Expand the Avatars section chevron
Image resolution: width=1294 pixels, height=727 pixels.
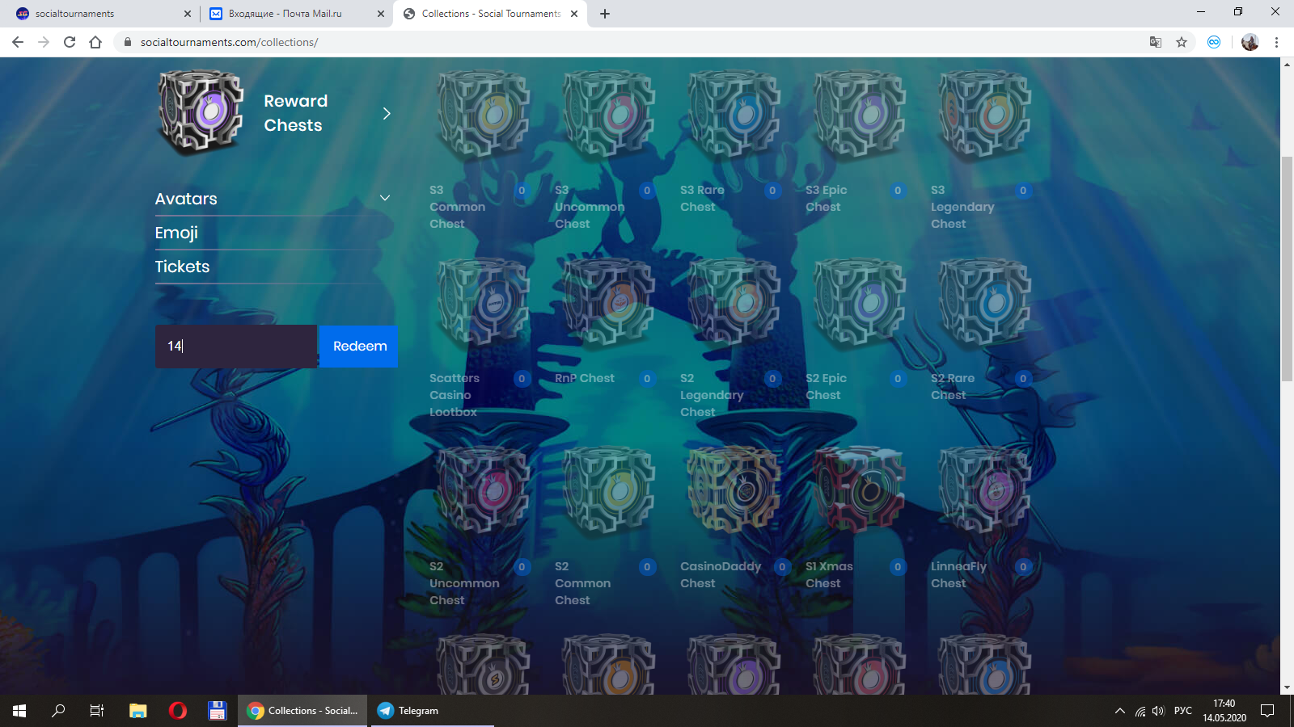385,198
